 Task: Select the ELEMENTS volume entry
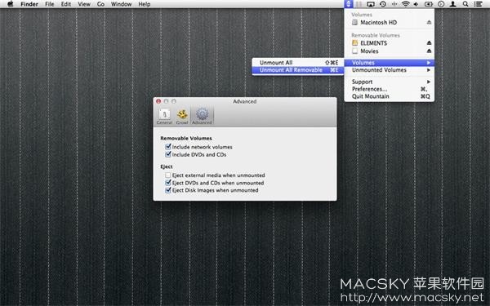point(389,42)
